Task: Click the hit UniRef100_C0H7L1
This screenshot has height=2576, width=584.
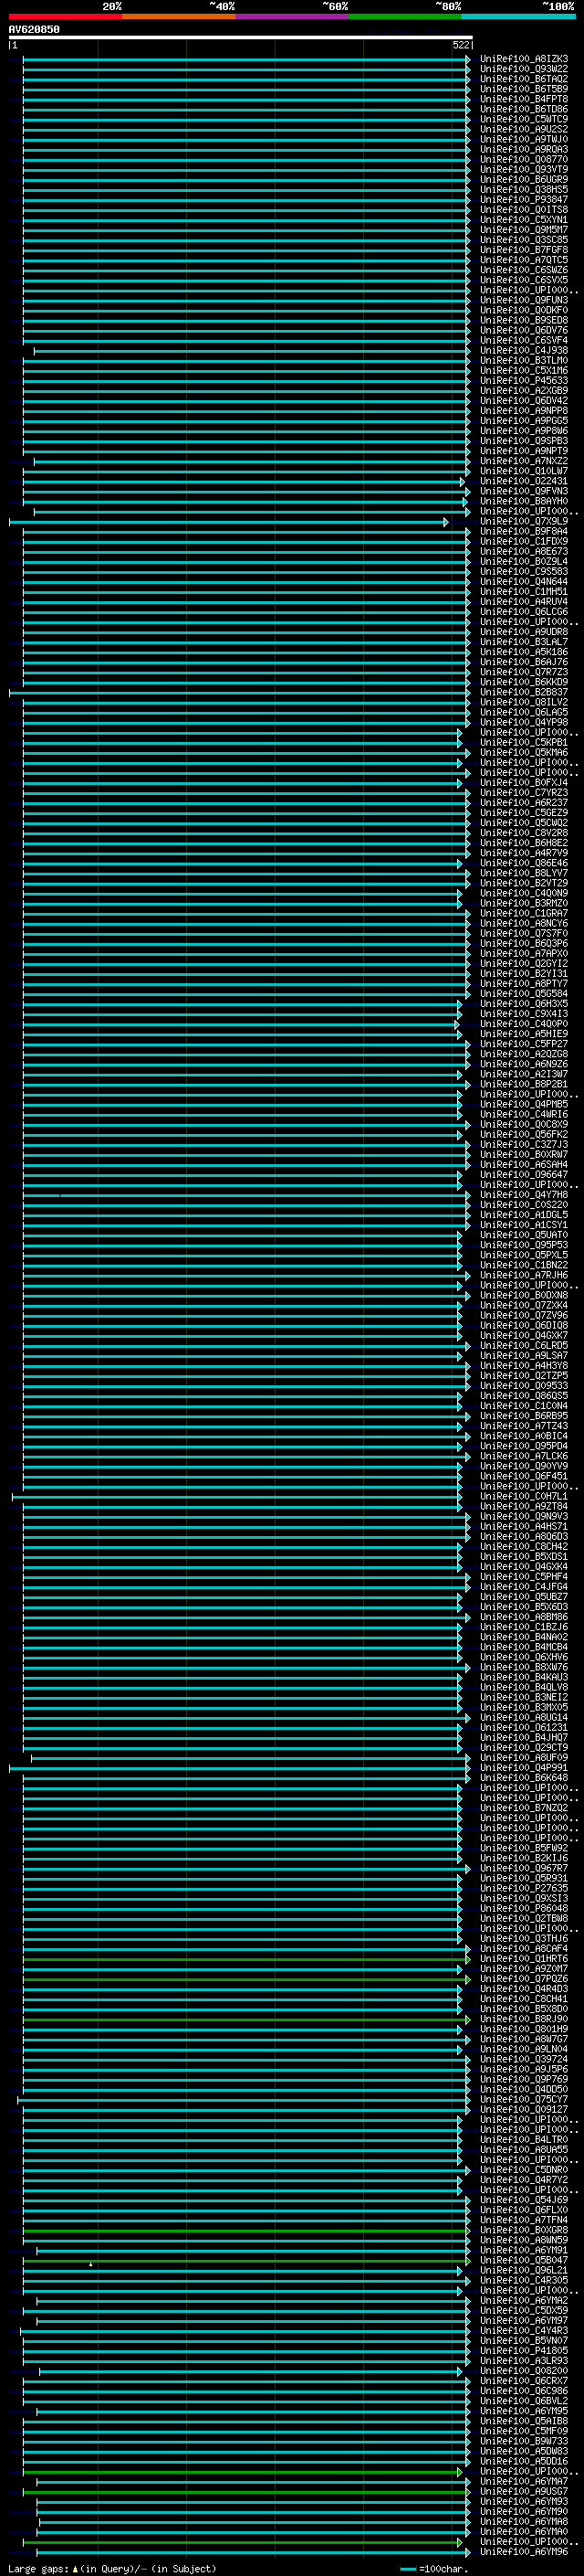Action: [524, 1497]
